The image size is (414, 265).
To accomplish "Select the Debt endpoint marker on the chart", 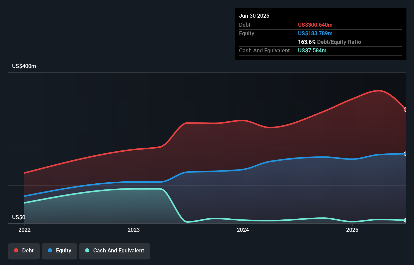I will pyautogui.click(x=405, y=110).
